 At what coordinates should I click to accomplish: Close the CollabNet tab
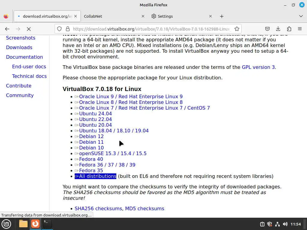[143, 16]
